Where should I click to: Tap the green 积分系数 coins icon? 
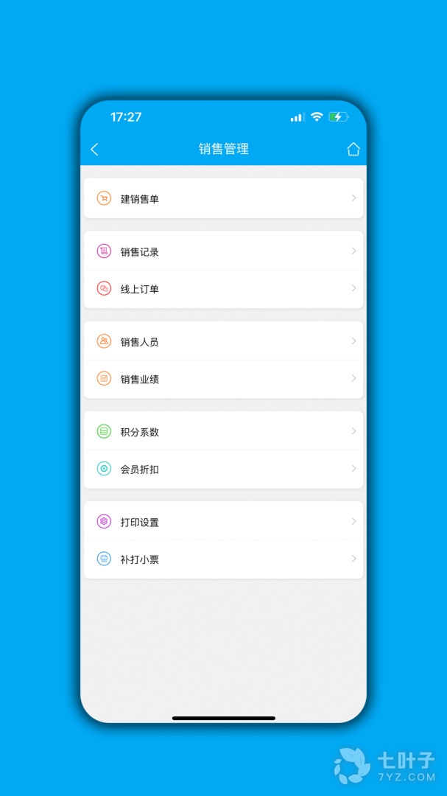[104, 432]
